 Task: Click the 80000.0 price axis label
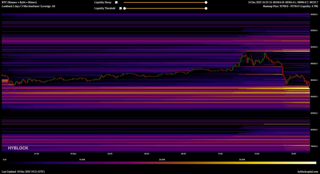coord(314,130)
